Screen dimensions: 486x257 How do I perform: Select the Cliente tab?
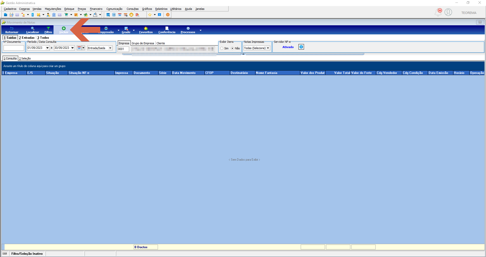tap(161, 43)
